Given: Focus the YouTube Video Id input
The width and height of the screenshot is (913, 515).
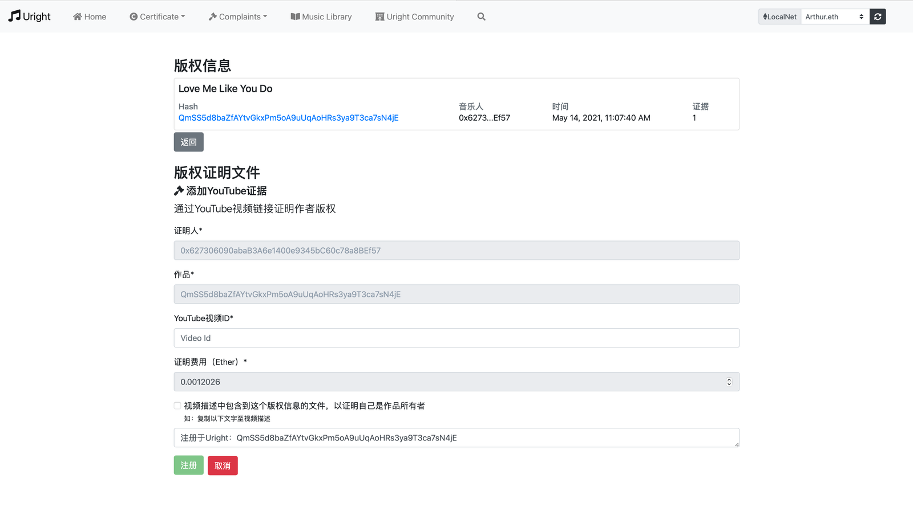Looking at the screenshot, I should (457, 338).
